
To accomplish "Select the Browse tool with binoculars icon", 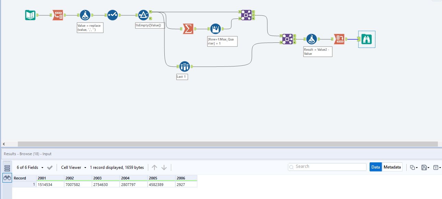I will click(x=367, y=39).
